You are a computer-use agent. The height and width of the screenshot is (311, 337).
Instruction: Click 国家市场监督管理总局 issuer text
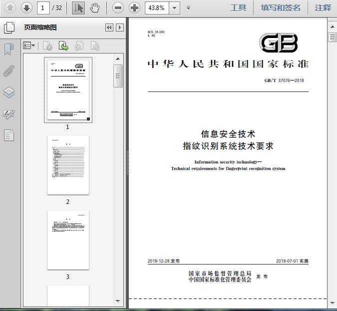tap(220, 273)
